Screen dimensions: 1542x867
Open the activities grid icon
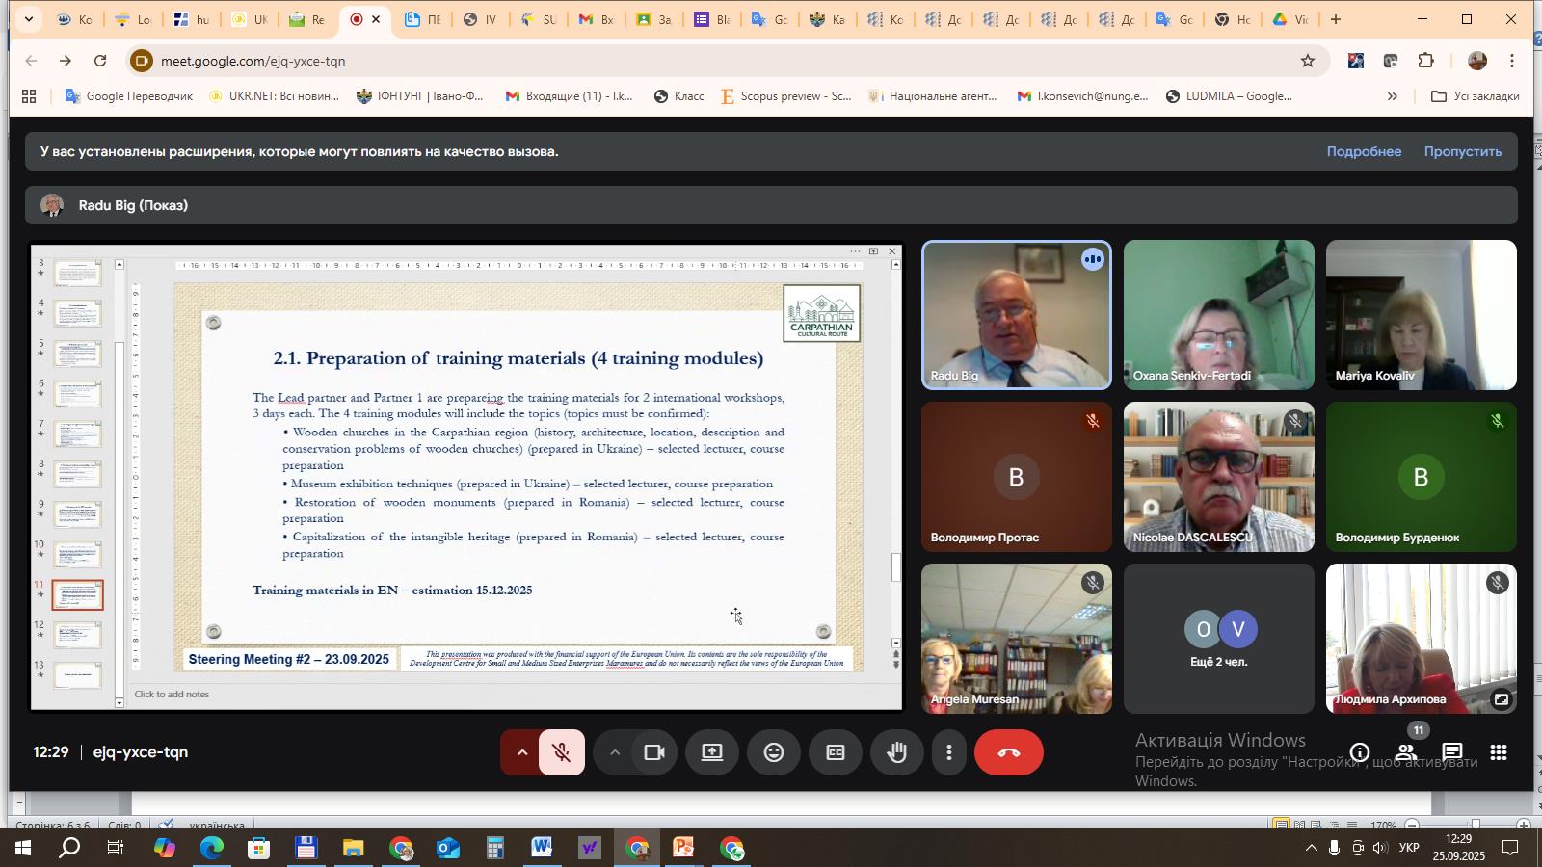pyautogui.click(x=1498, y=752)
